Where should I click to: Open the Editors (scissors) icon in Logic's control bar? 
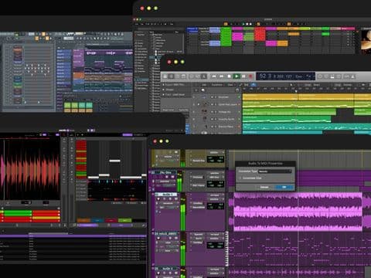[204, 76]
